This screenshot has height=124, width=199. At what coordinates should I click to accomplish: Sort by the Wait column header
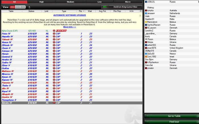[90, 11]
